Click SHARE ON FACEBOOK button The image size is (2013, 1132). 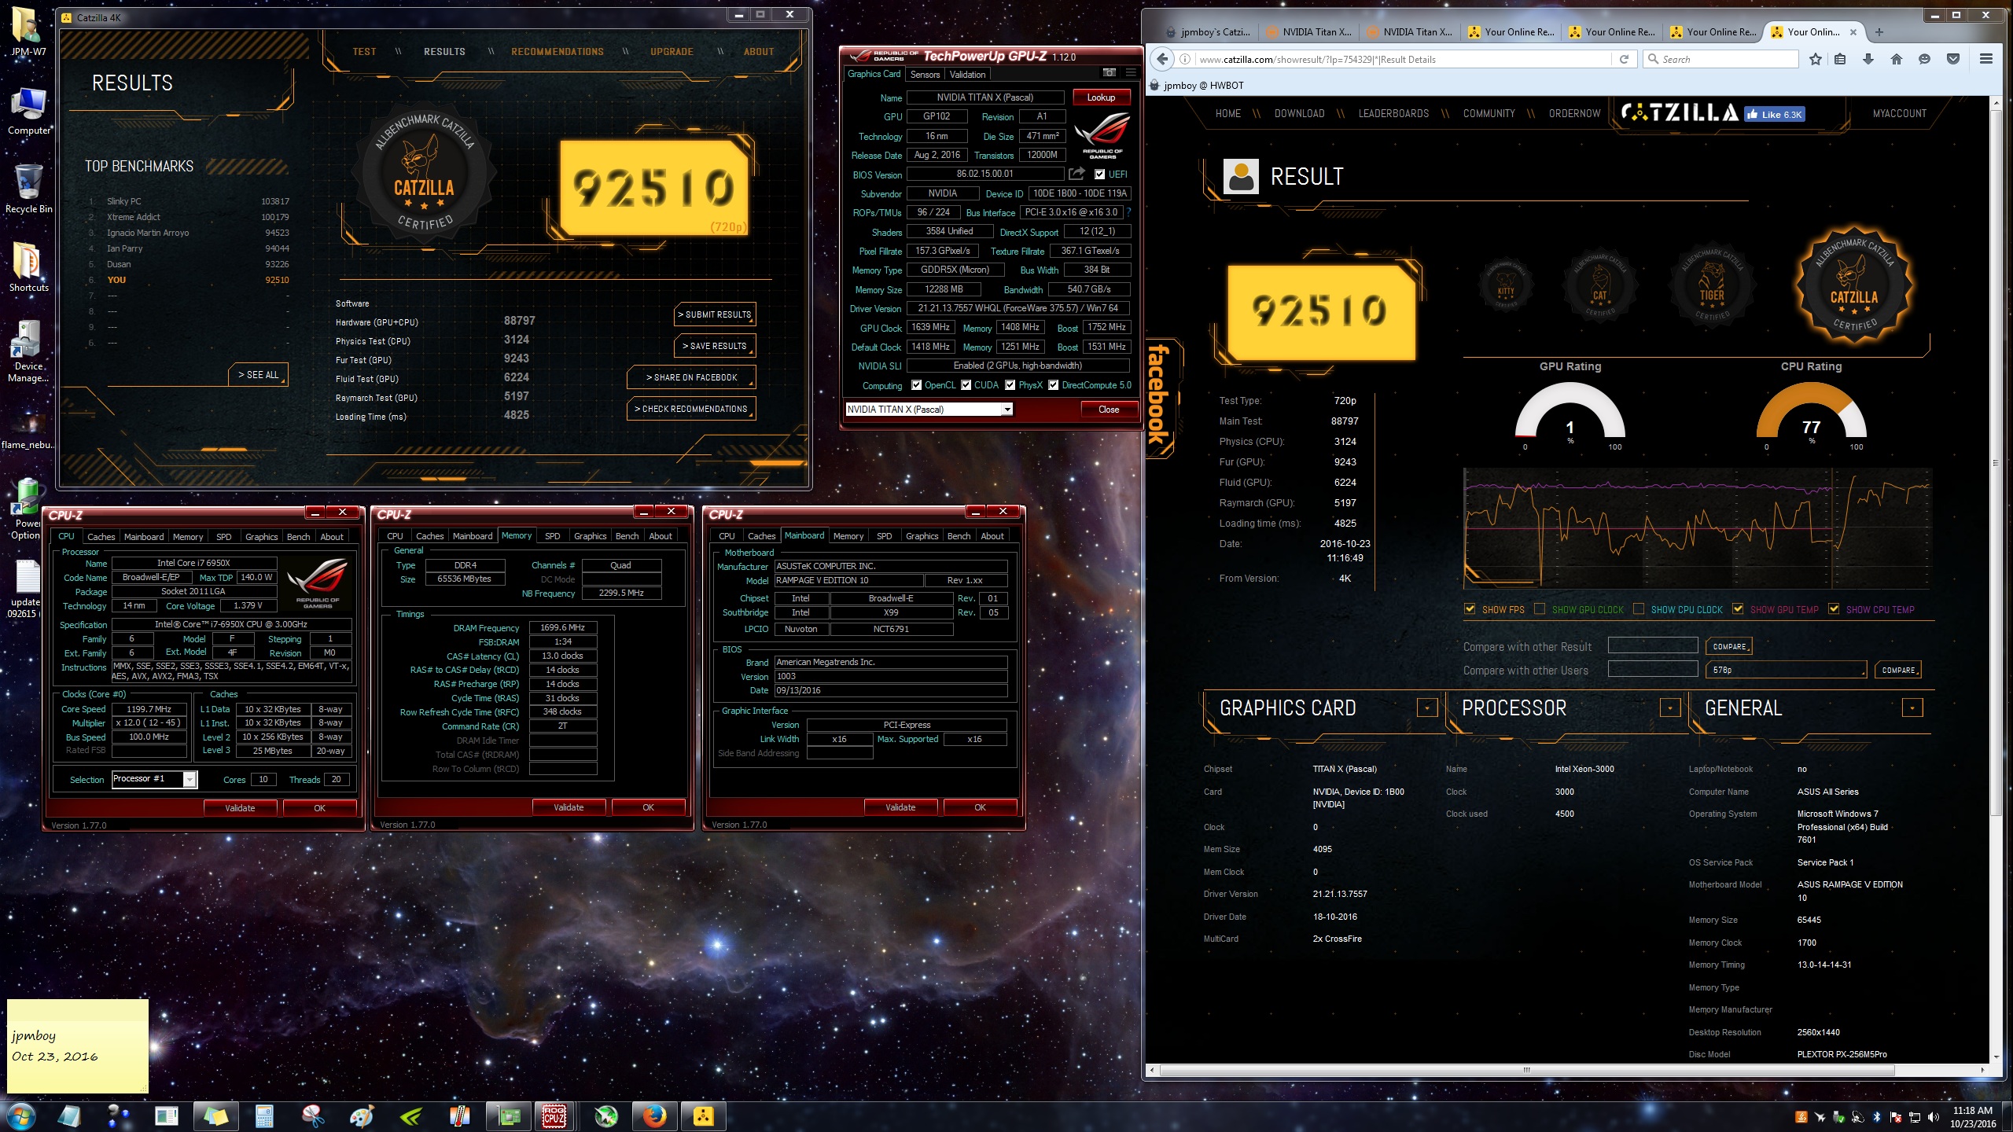tap(692, 377)
